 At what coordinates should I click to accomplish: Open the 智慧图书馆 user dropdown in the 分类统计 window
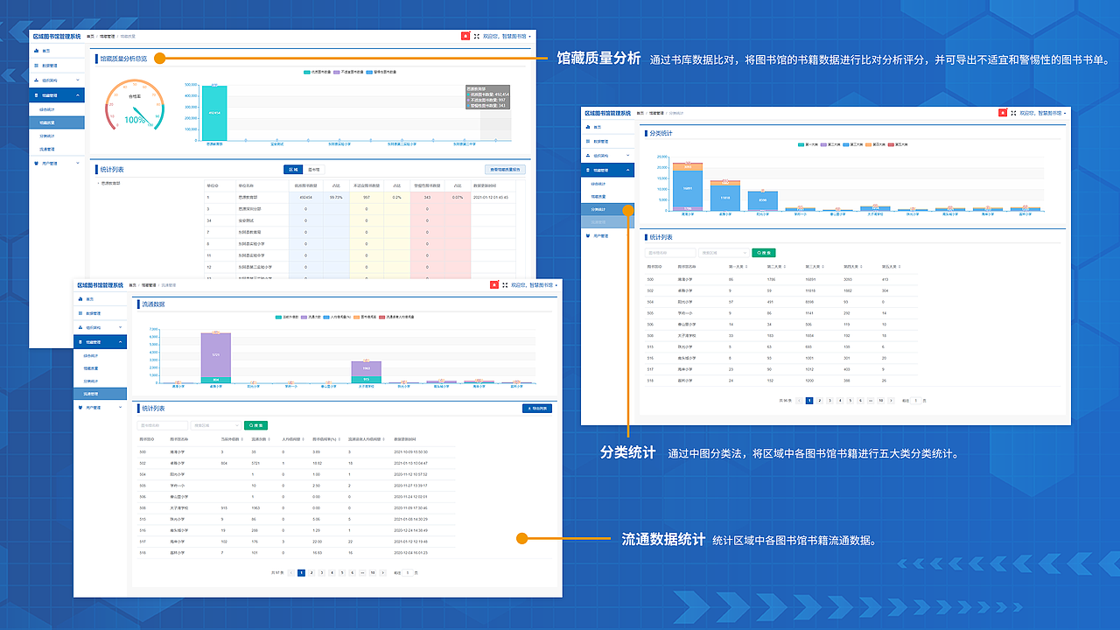(x=1043, y=113)
